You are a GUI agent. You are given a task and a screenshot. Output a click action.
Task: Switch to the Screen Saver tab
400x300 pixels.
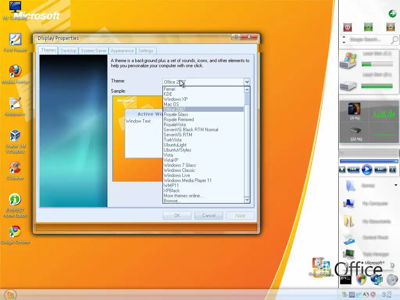93,51
